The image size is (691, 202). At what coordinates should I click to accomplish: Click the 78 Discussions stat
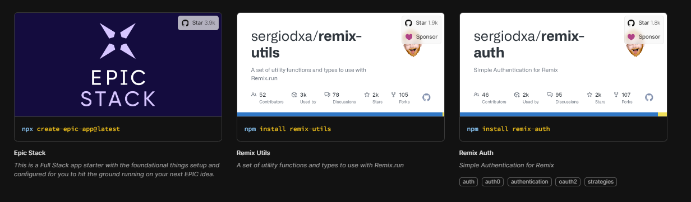[340, 98]
